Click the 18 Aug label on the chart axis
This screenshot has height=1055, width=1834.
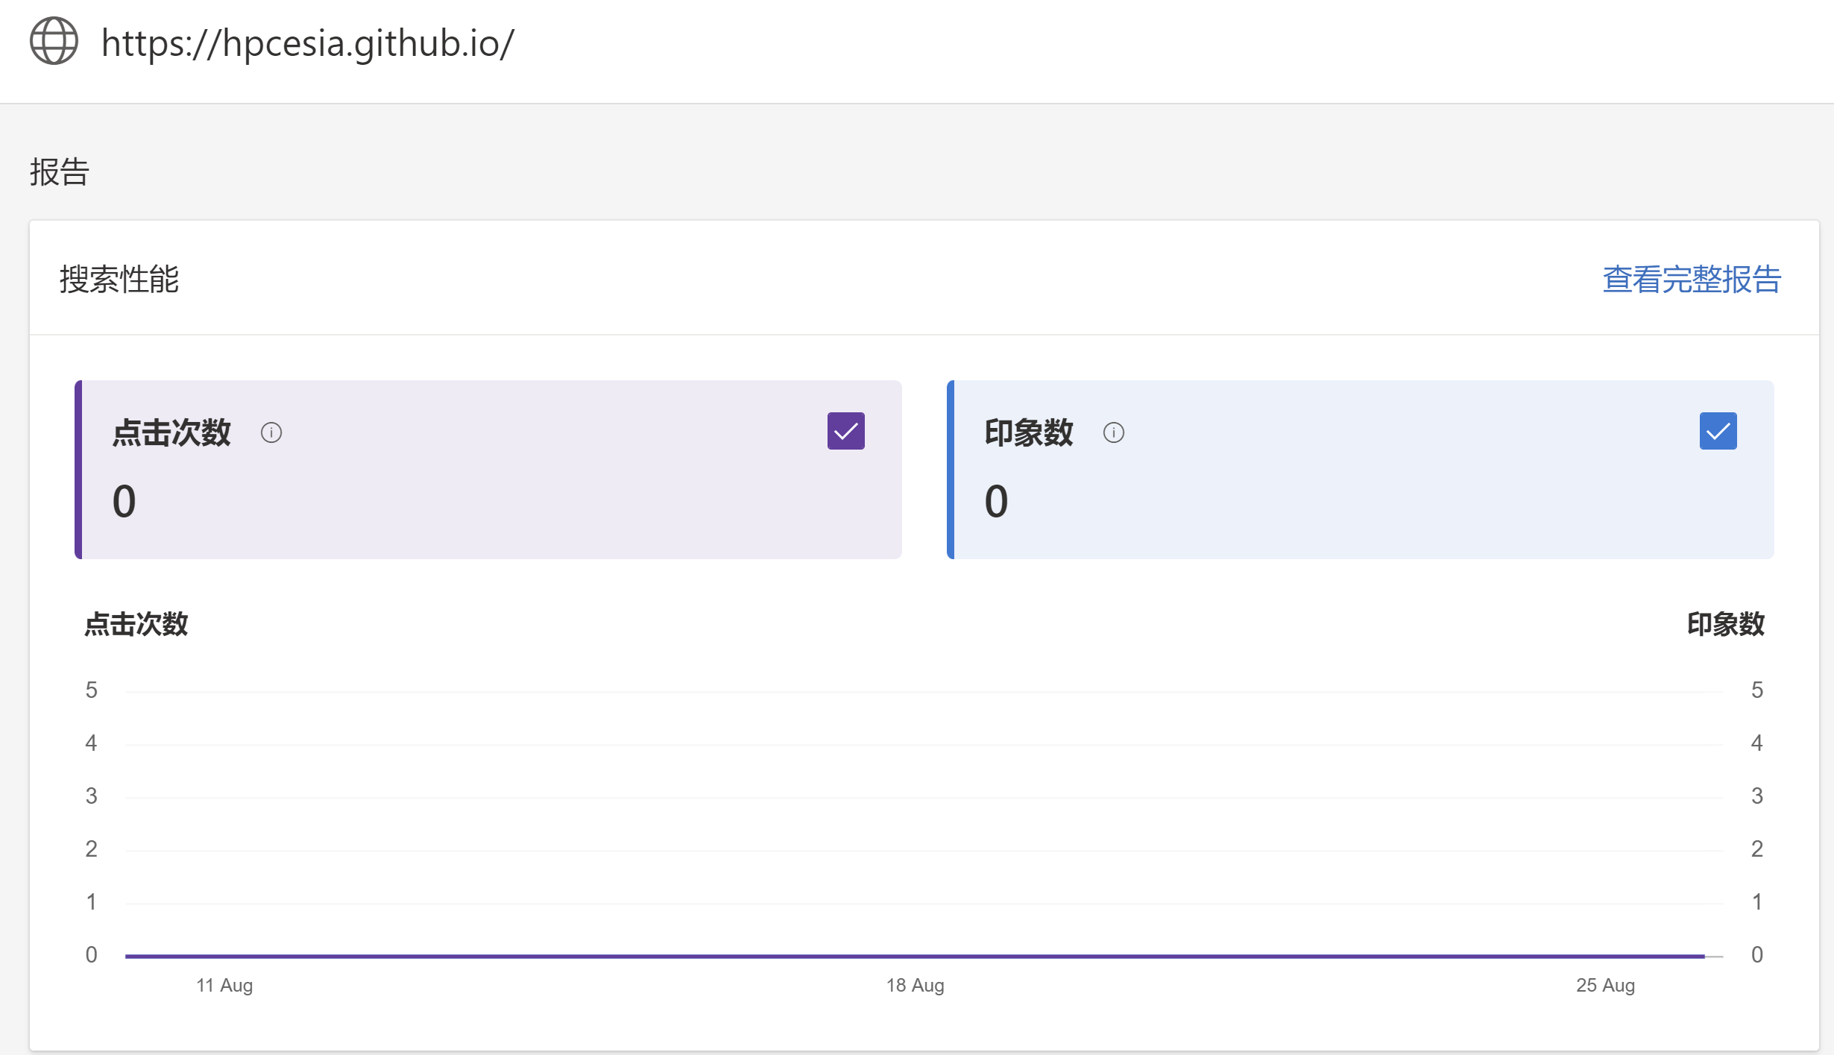click(x=916, y=985)
